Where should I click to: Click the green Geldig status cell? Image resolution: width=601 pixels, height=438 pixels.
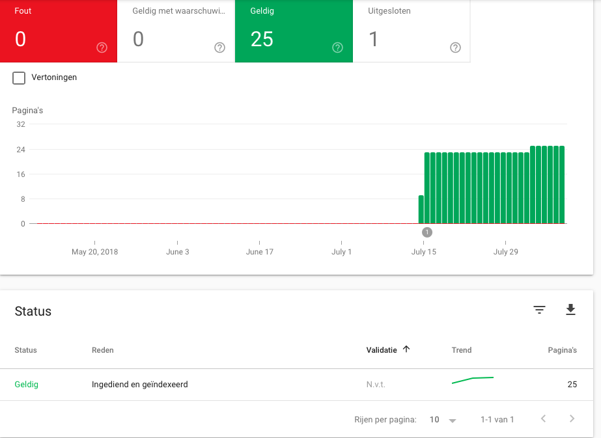coord(27,385)
